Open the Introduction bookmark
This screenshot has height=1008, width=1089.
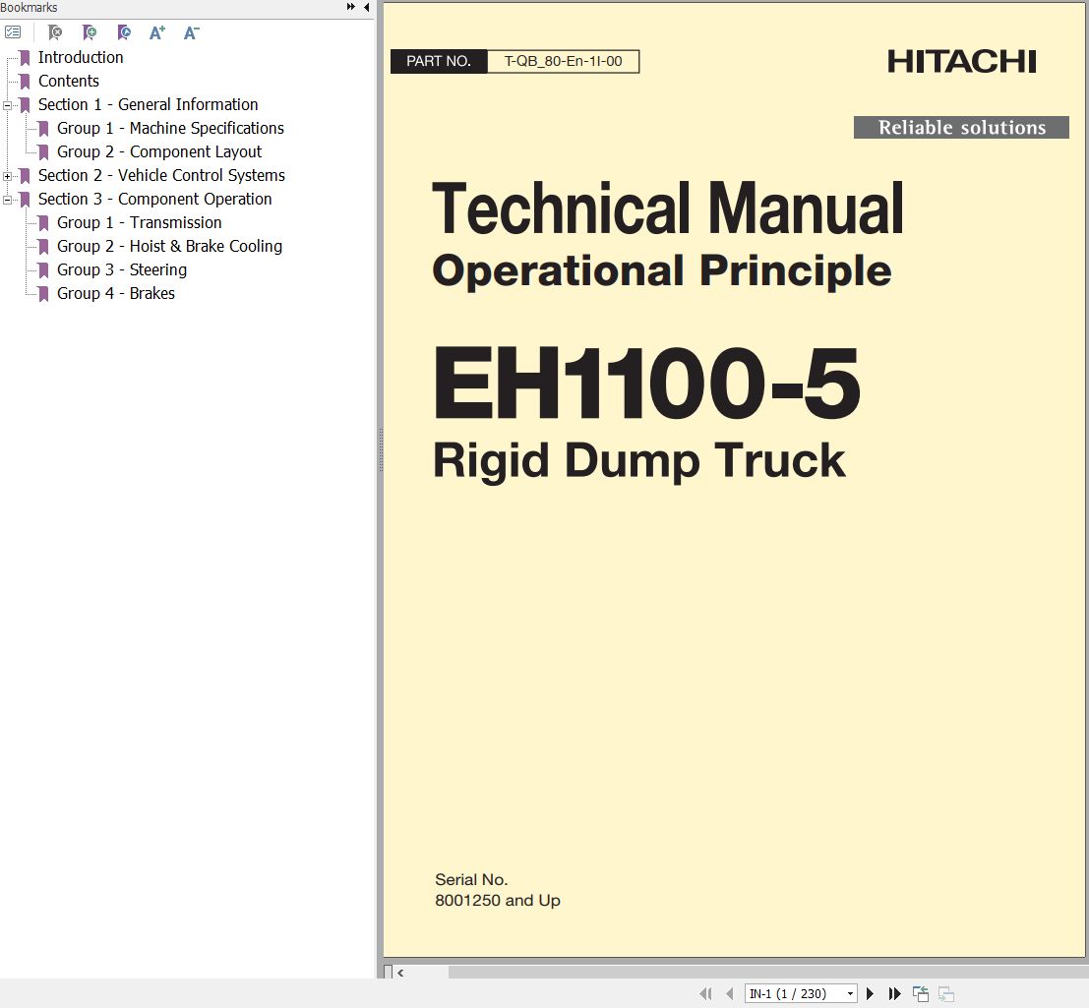[81, 57]
